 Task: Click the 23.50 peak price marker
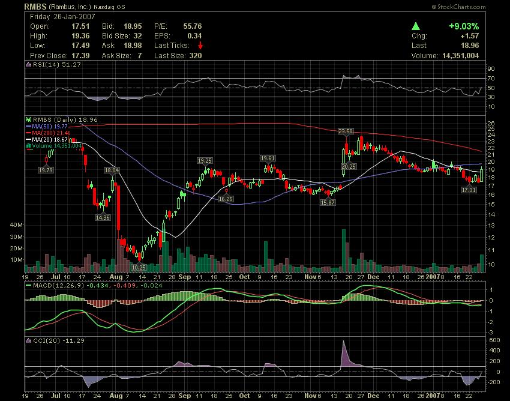click(x=346, y=131)
